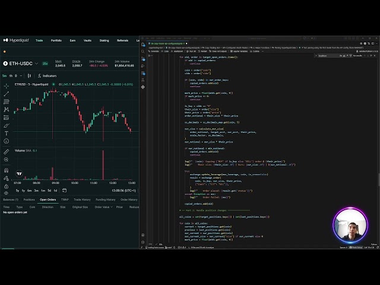Viewport: 380px width, 285px height.
Task: Open Explorer in VS Code activity bar
Action: point(143,45)
